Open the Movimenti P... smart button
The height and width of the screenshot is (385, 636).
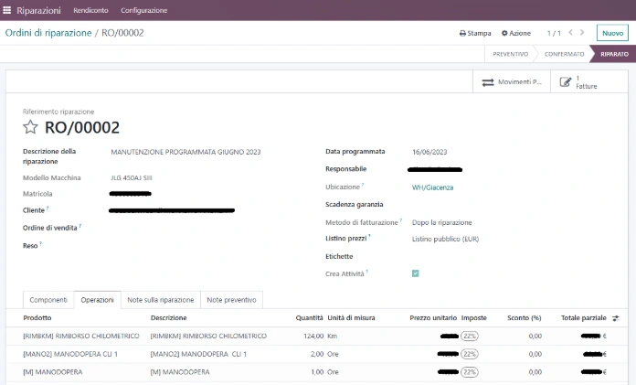coord(512,82)
